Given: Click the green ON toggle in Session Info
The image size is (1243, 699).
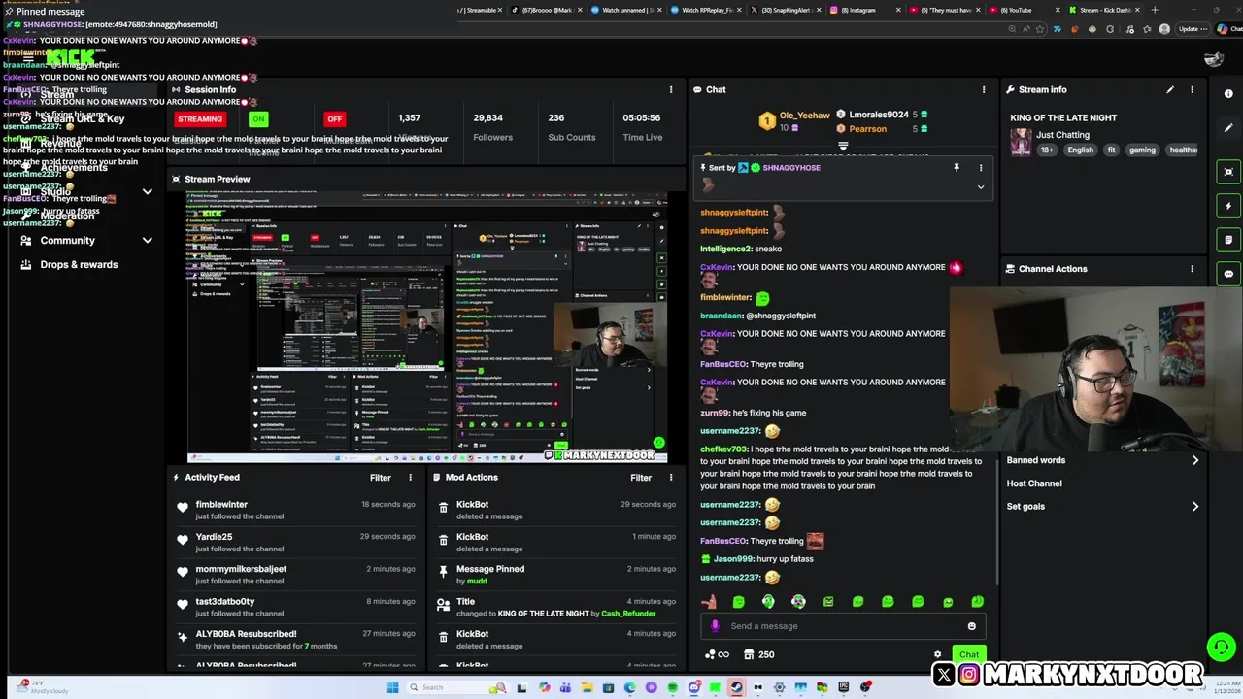Looking at the screenshot, I should [x=257, y=119].
